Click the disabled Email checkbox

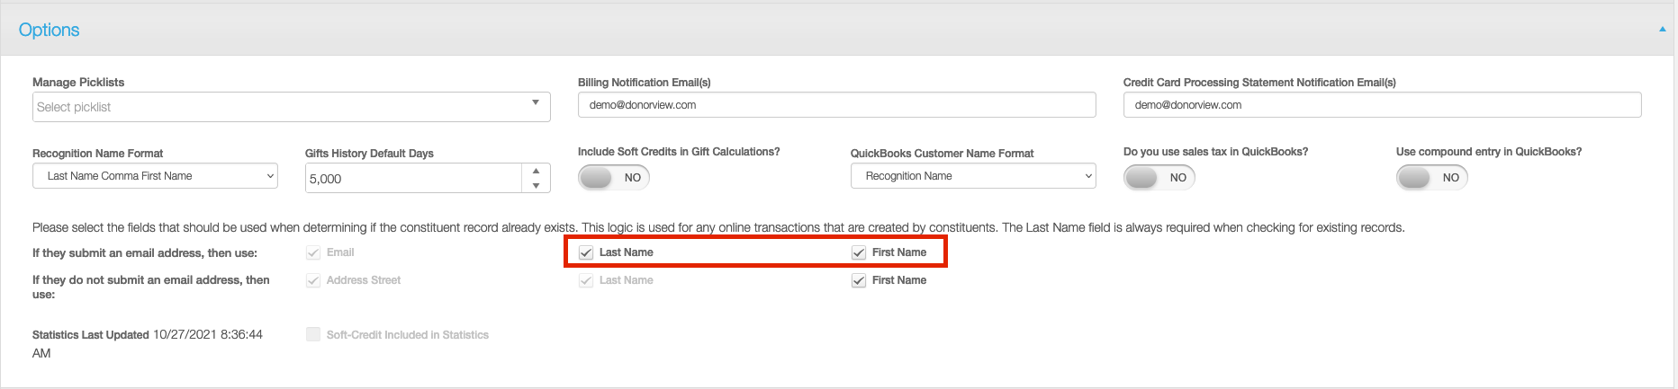tap(313, 252)
